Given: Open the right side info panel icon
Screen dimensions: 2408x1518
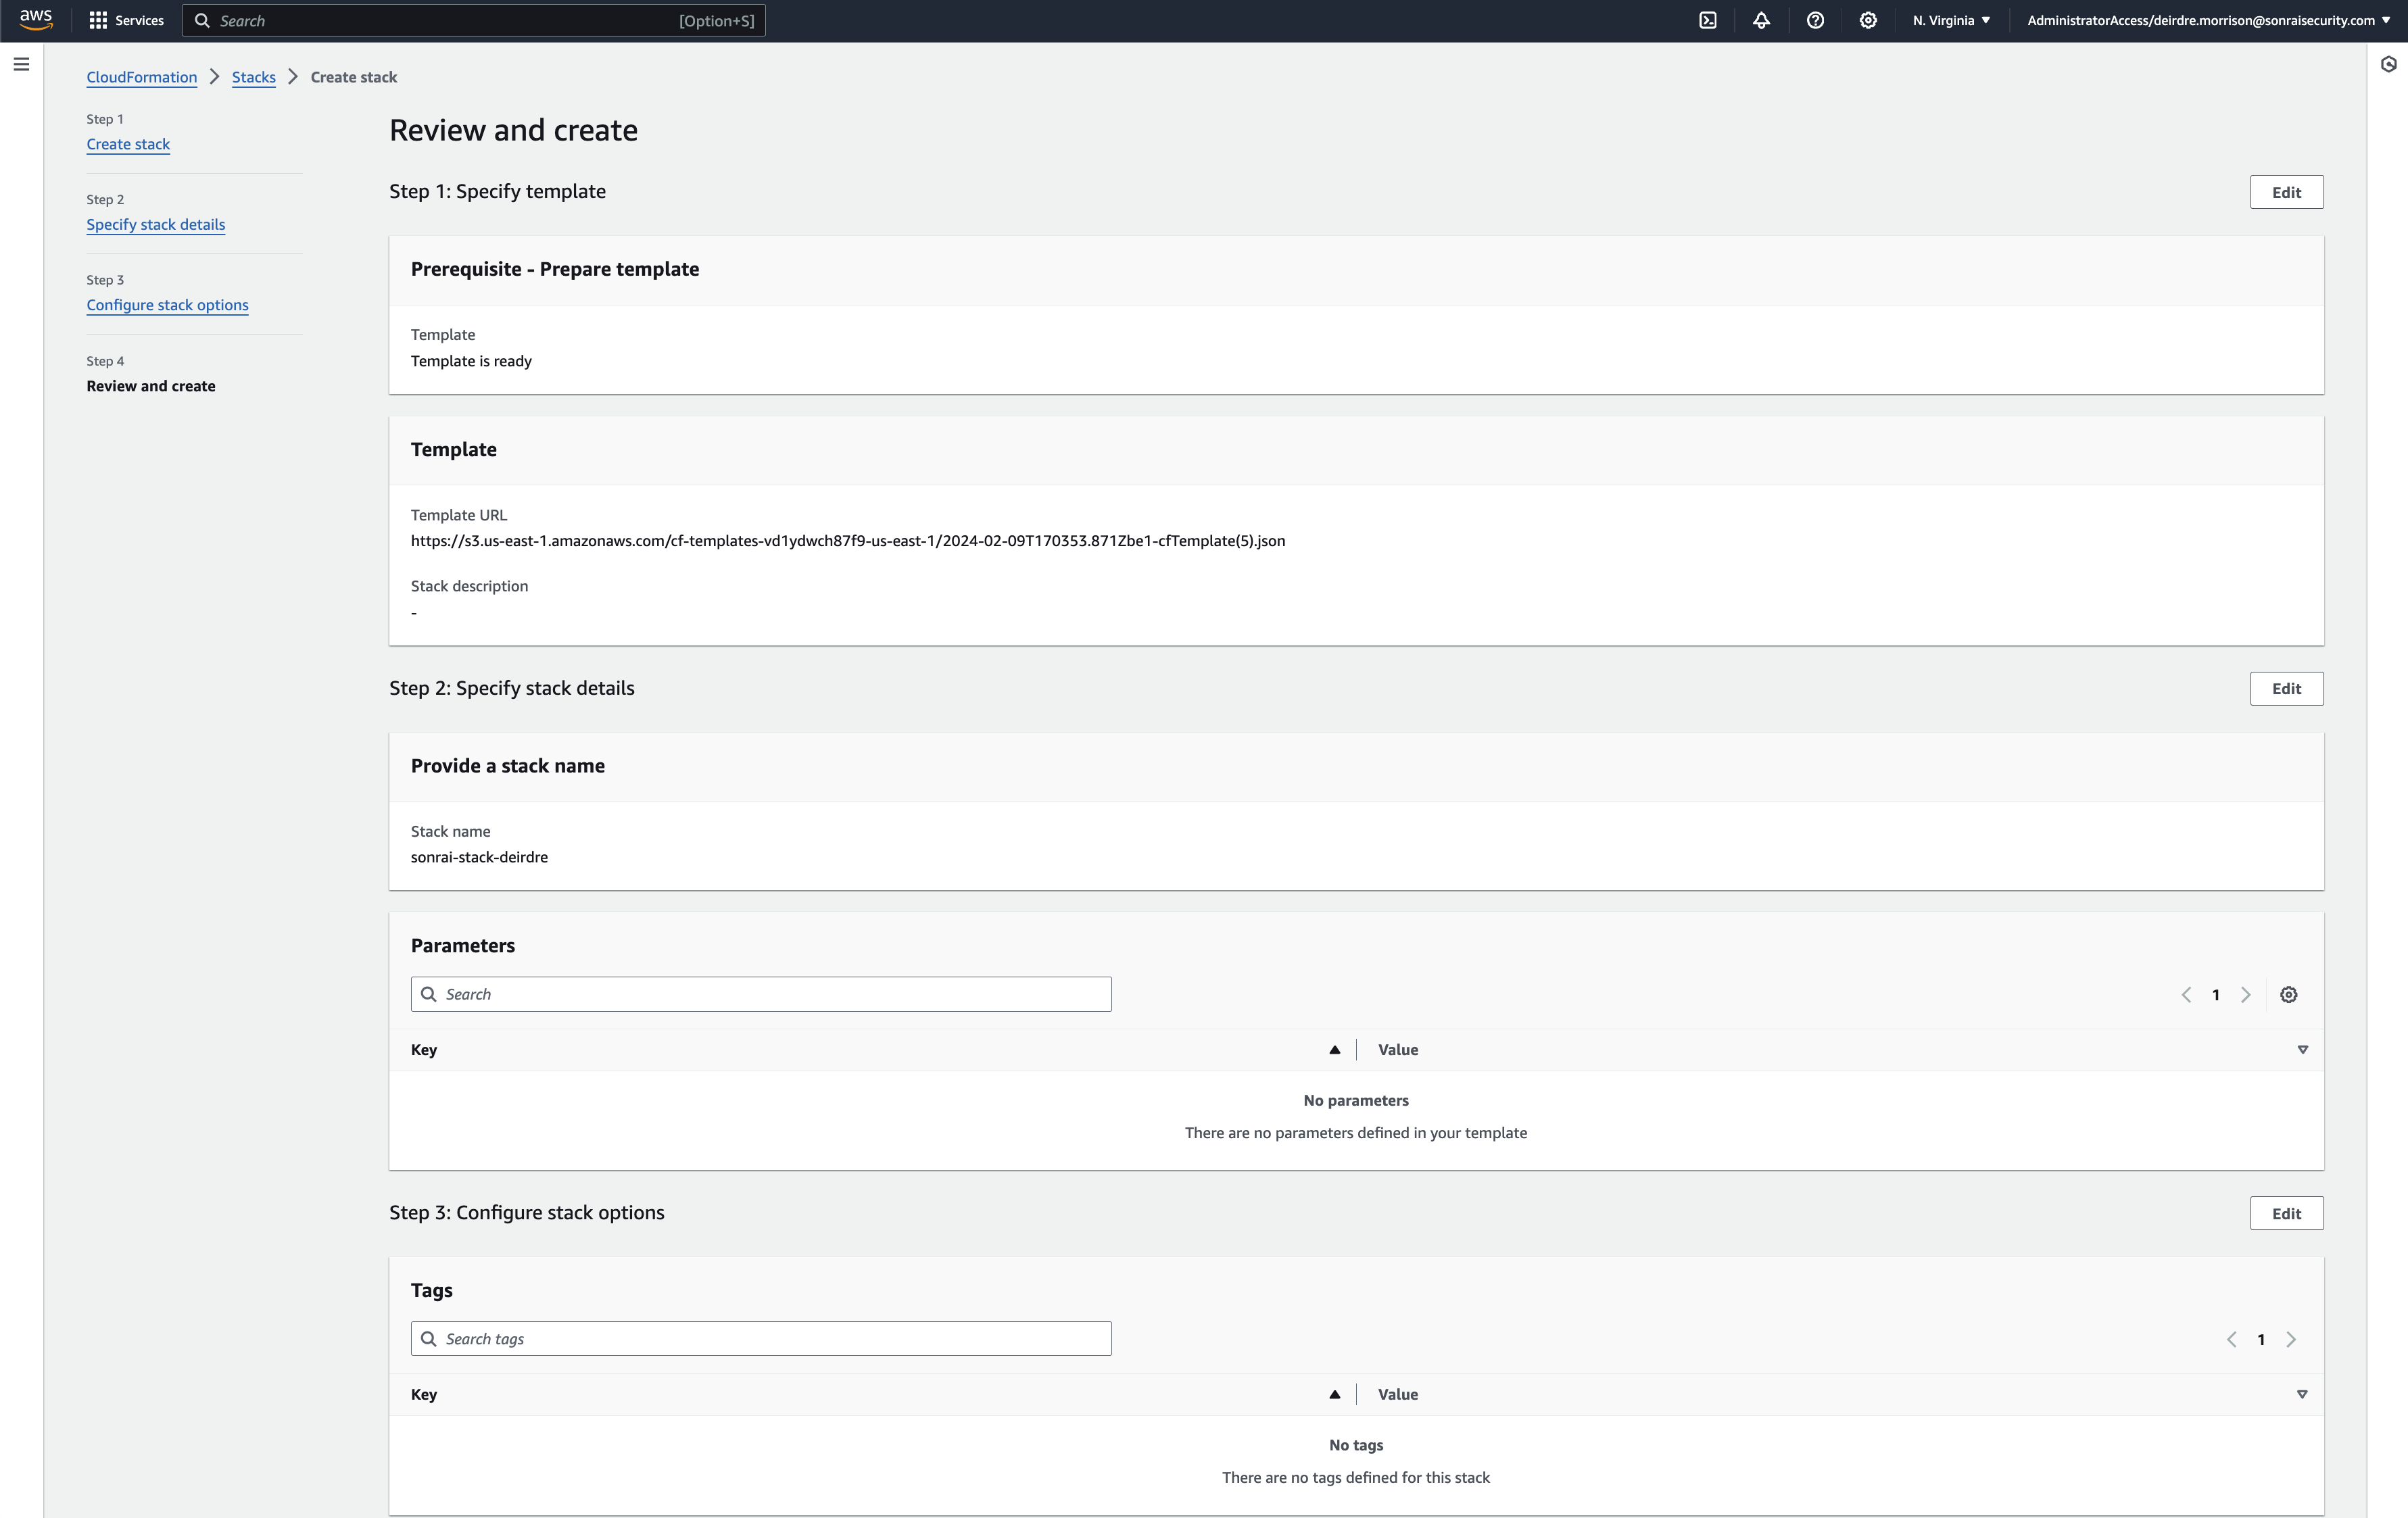Looking at the screenshot, I should (x=2389, y=64).
